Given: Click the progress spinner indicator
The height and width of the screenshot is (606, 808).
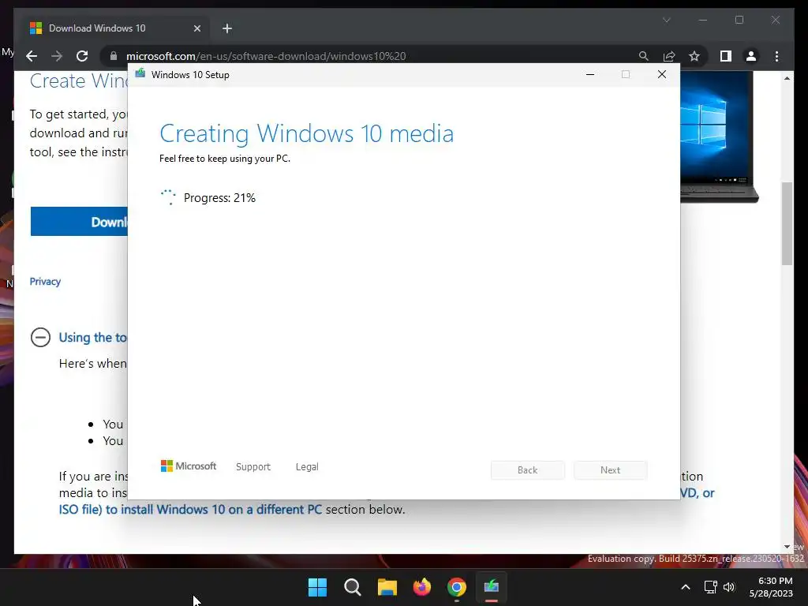Looking at the screenshot, I should coord(168,197).
